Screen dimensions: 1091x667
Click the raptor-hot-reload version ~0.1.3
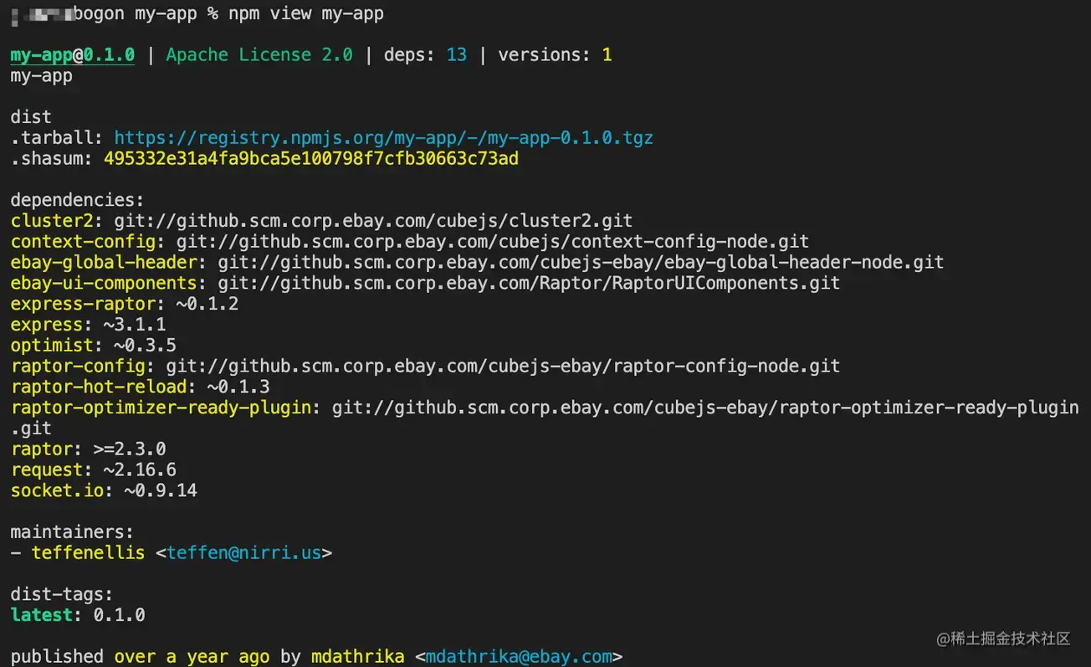(x=238, y=387)
